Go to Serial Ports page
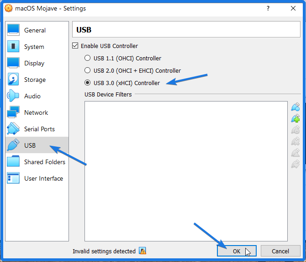306x262 pixels. pos(37,128)
